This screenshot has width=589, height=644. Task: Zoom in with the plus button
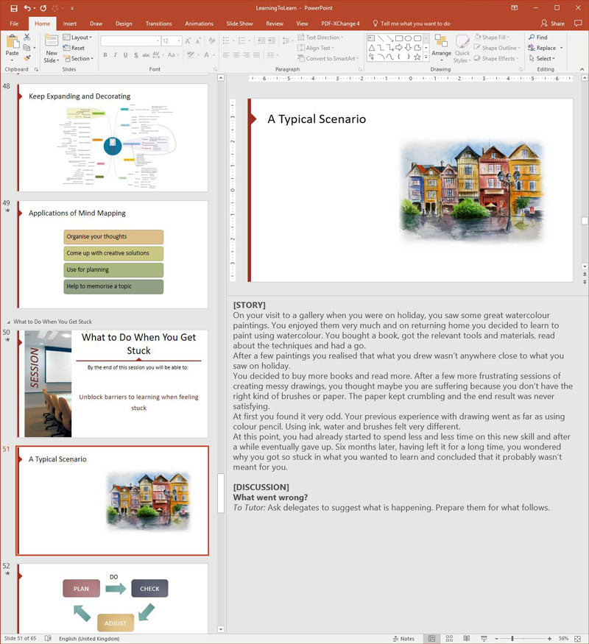click(549, 638)
